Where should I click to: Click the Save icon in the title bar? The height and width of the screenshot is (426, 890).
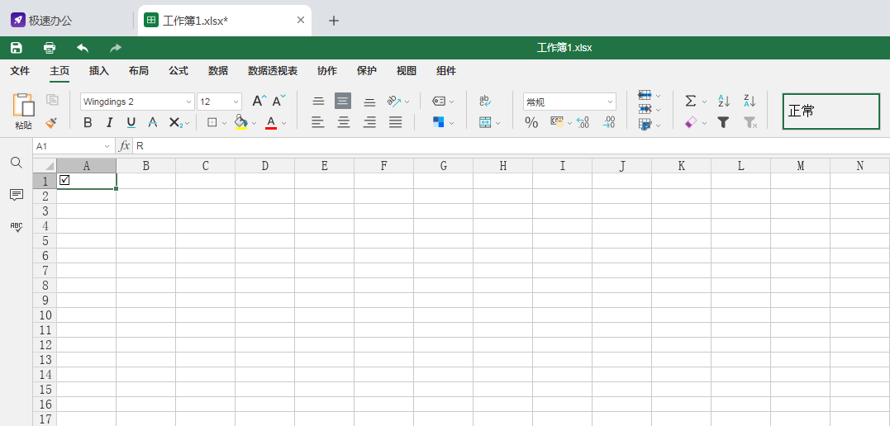(17, 48)
